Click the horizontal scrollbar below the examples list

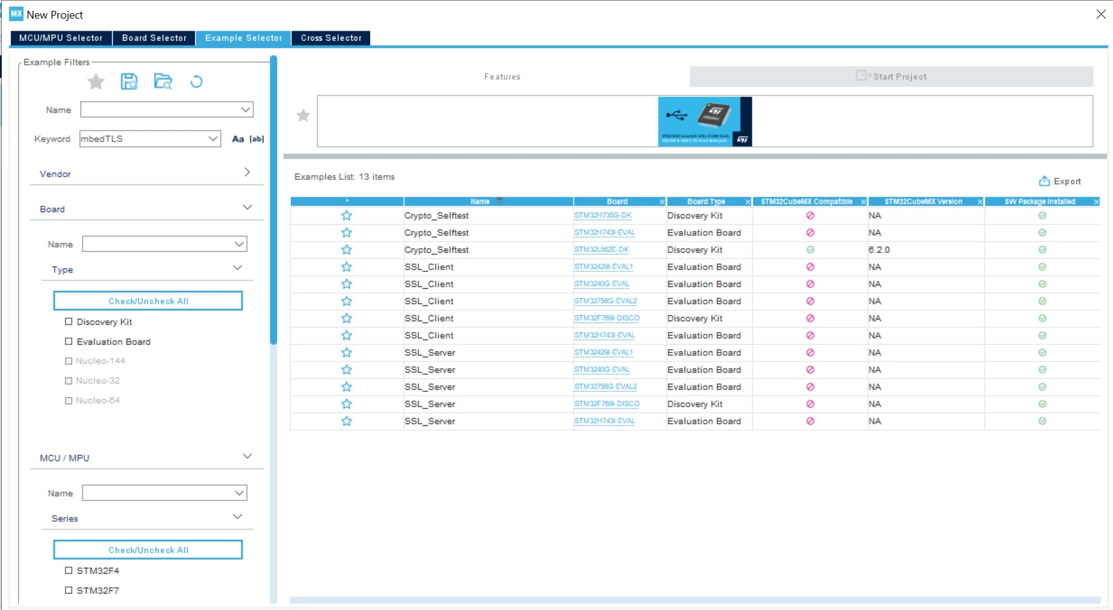(695, 600)
